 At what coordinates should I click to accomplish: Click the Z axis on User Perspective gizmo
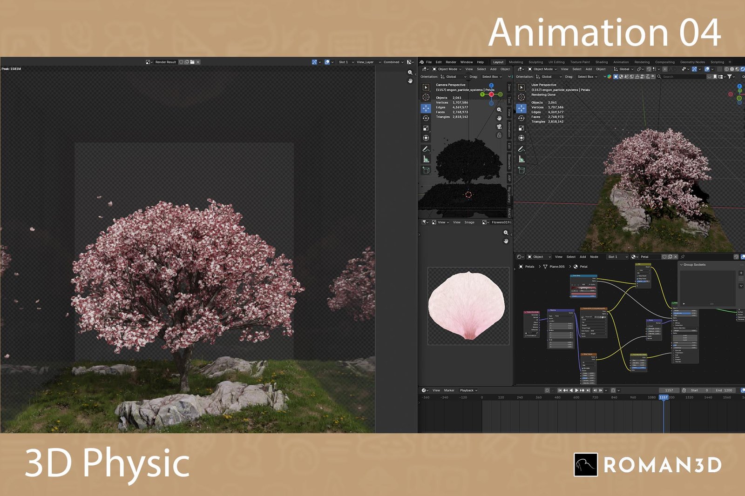[x=739, y=86]
